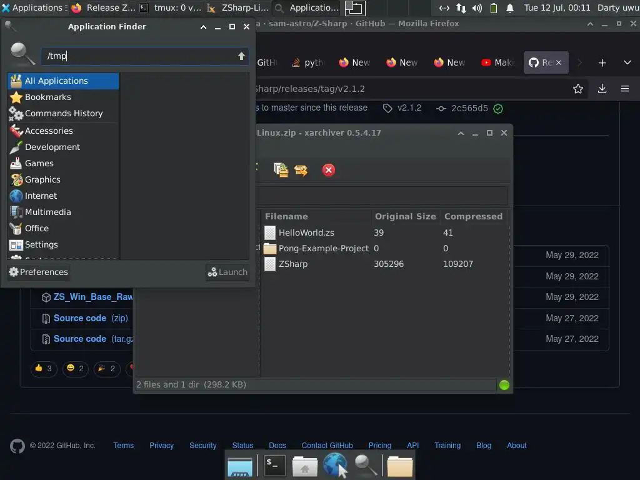The height and width of the screenshot is (480, 640).
Task: Switch to first New tab in Firefox
Action: point(355,62)
